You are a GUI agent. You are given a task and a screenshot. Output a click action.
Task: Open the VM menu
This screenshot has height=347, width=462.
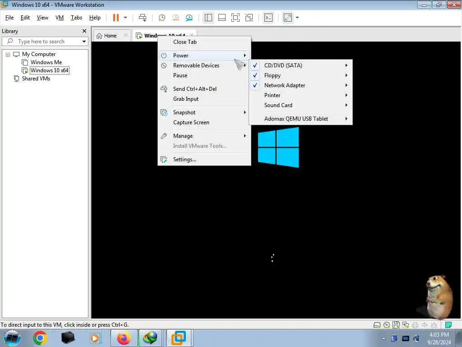pyautogui.click(x=60, y=18)
